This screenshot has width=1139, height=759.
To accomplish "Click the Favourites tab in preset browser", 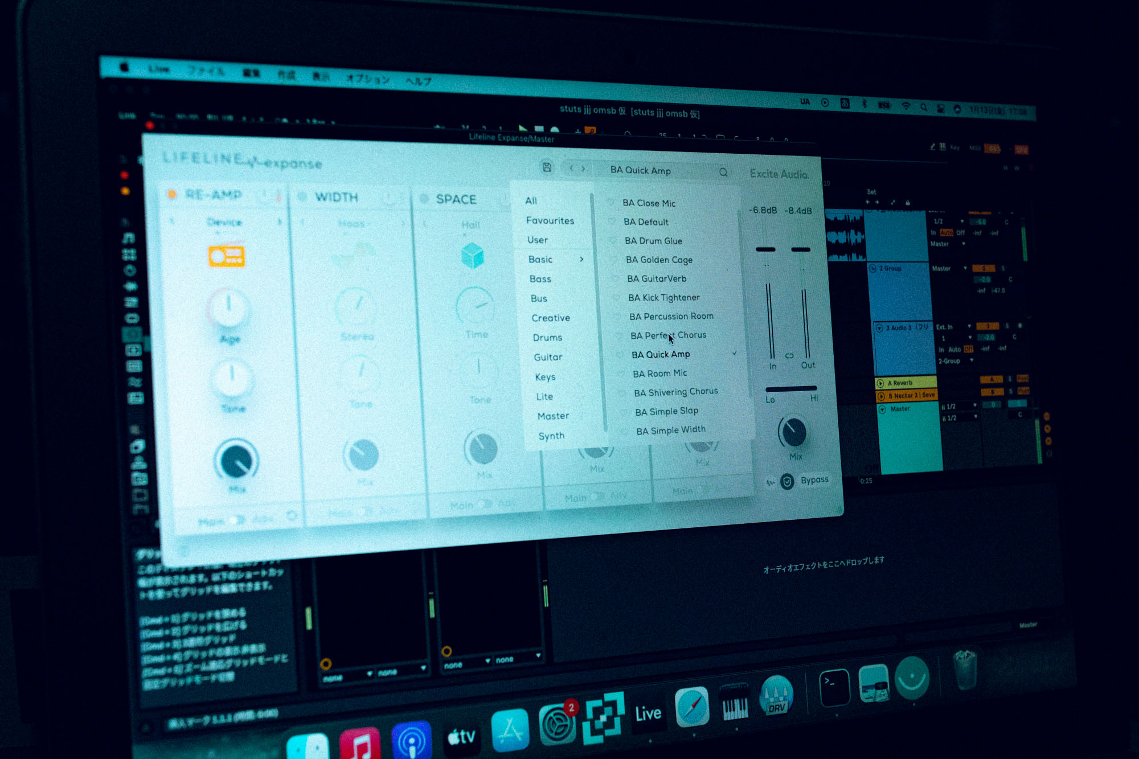I will 550,222.
